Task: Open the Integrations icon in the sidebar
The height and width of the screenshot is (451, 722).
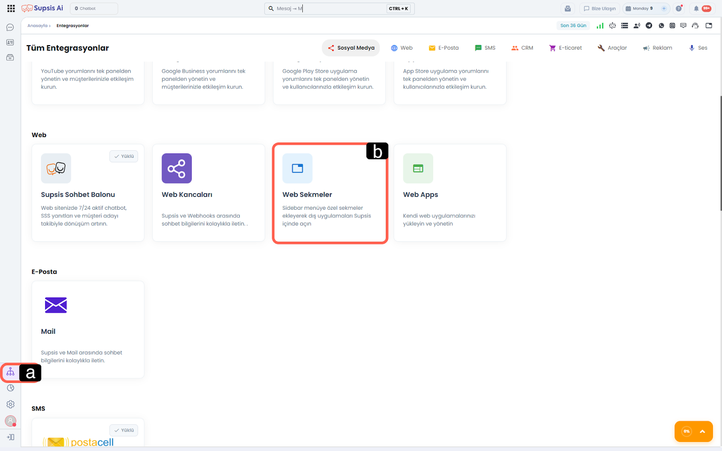Action: [10, 373]
